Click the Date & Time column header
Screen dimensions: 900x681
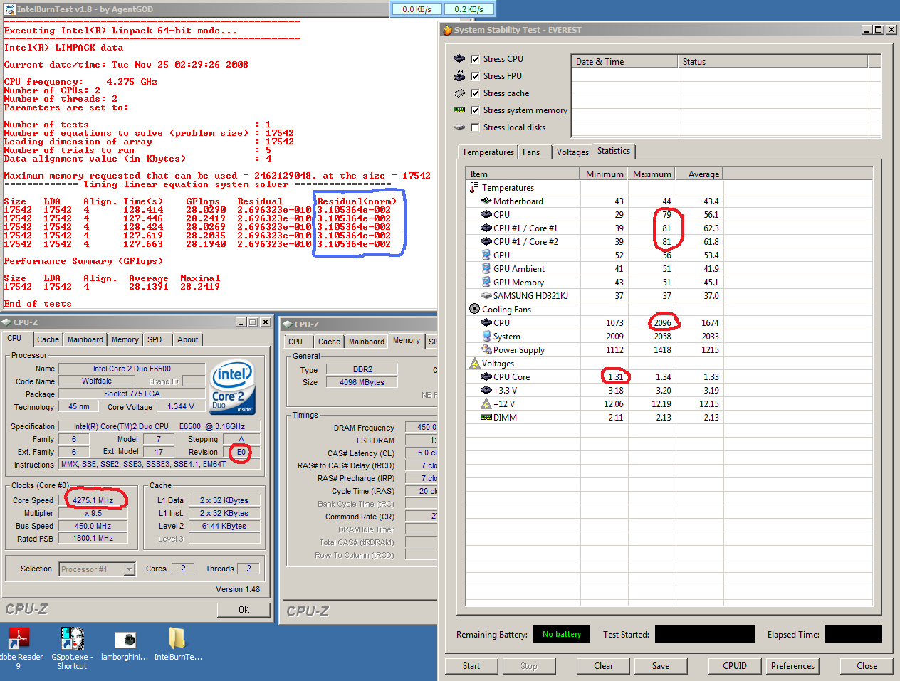point(625,62)
